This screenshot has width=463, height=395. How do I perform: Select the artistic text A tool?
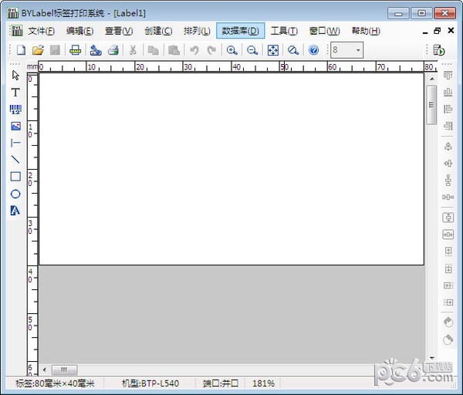tap(15, 211)
